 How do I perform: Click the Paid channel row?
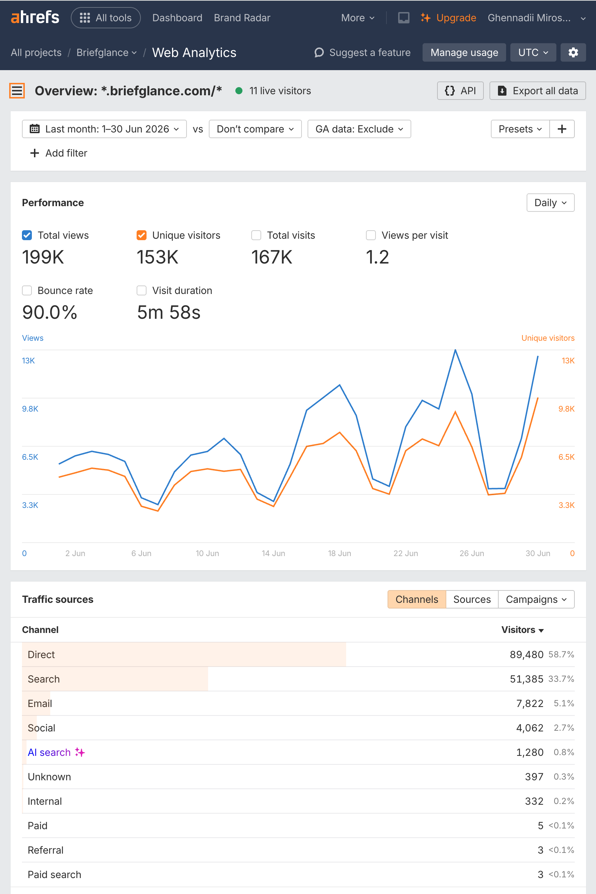[298, 826]
